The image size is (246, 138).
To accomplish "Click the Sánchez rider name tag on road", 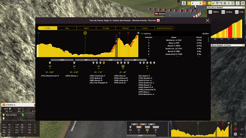I will 160,14.
